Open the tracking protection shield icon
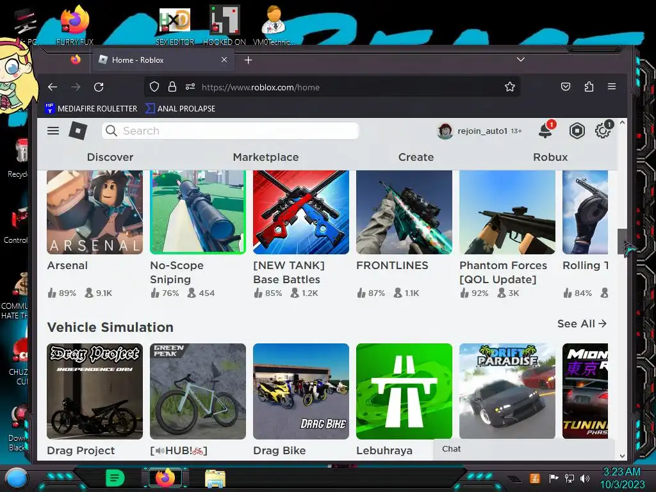This screenshot has width=656, height=492. point(154,86)
